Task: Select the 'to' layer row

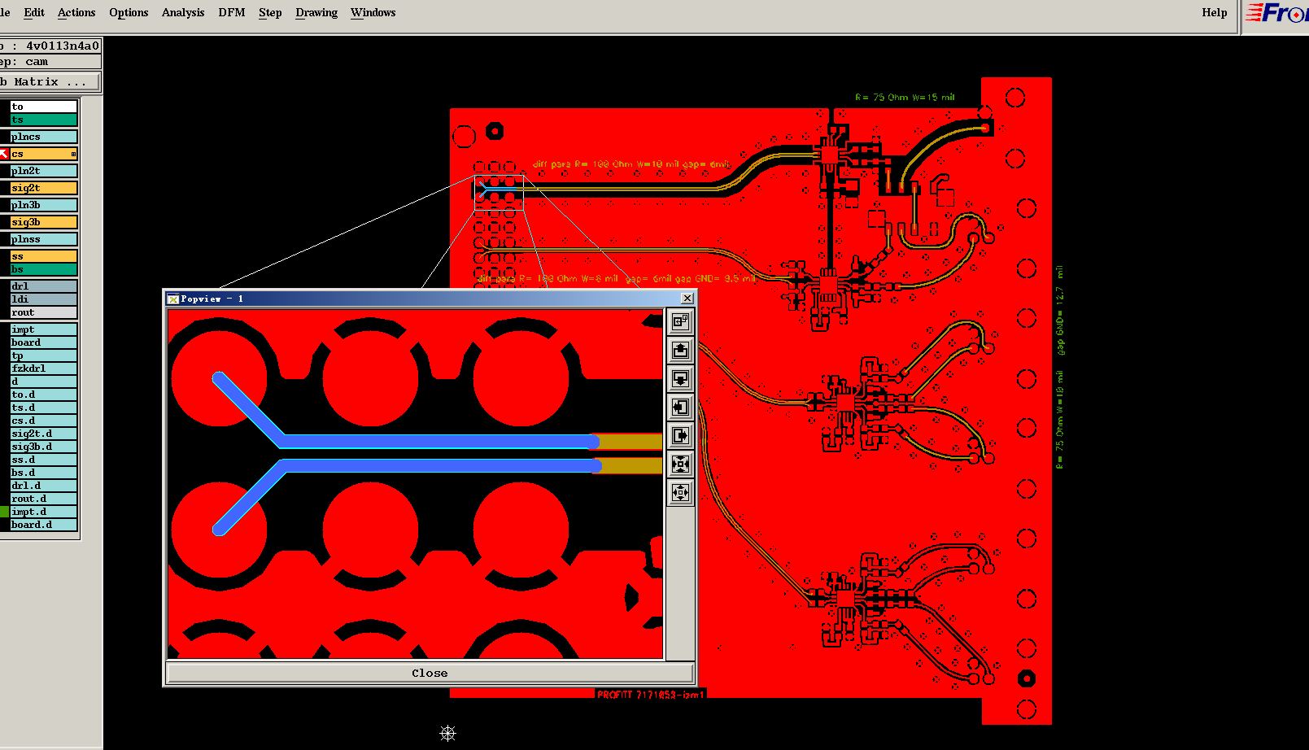Action: [x=44, y=107]
